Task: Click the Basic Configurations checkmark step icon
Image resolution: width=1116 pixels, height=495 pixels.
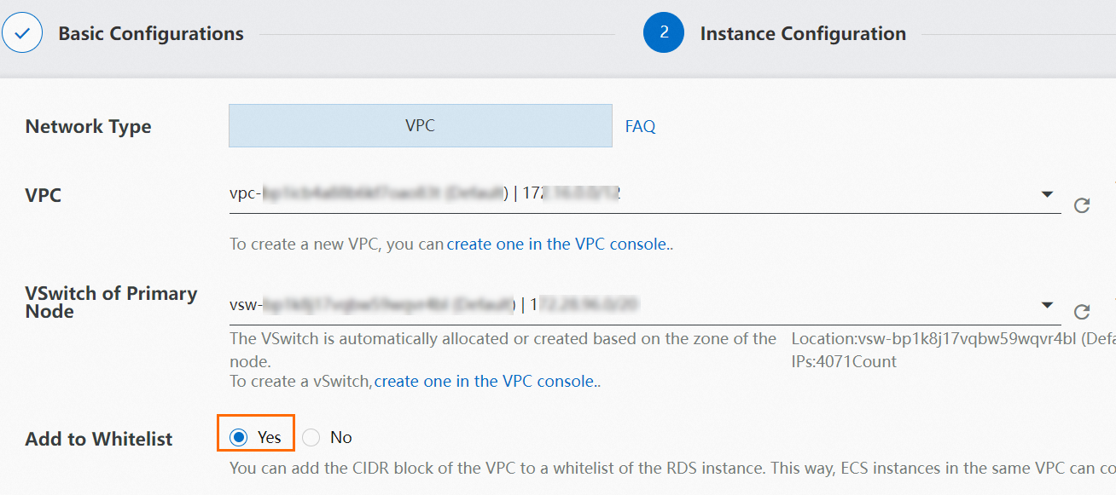Action: coord(22,34)
